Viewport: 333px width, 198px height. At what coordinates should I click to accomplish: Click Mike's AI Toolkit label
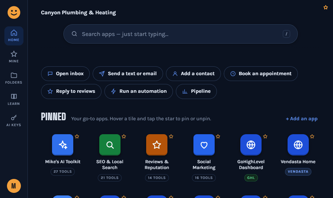pos(63,162)
